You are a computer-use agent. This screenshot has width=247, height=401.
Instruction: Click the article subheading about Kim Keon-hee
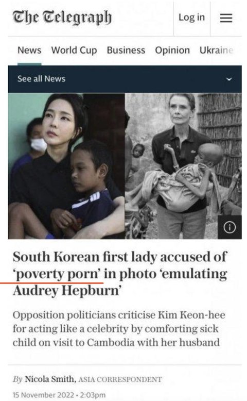click(119, 329)
